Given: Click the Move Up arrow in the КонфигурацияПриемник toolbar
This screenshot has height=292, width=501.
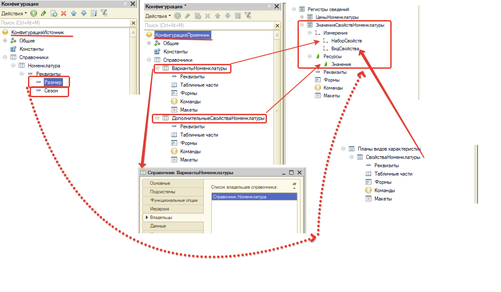Looking at the screenshot, I should (x=217, y=16).
